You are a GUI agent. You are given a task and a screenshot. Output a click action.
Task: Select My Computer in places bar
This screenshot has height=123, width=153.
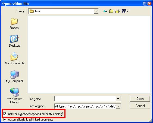click(x=14, y=76)
